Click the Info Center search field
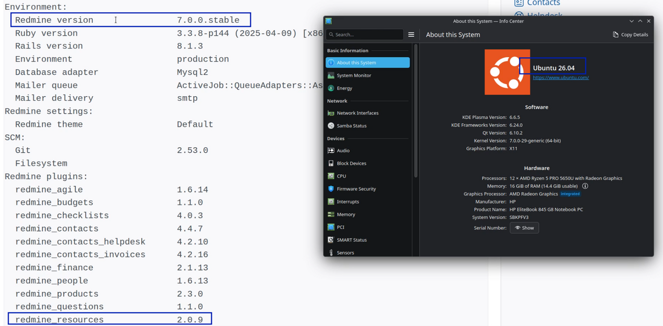The image size is (663, 326). 365,34
